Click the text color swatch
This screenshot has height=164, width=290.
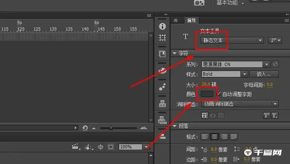207,94
